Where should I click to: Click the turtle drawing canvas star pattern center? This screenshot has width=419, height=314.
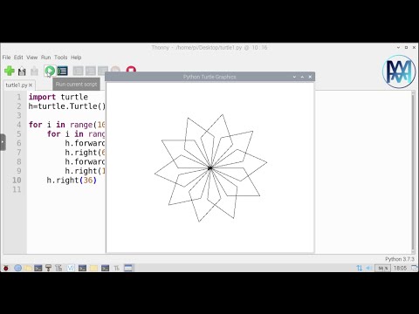(210, 168)
